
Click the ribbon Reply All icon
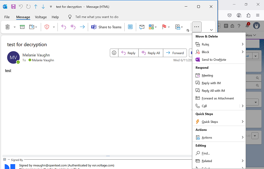tap(73, 27)
